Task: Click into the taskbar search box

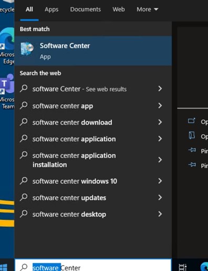Action: point(93,265)
